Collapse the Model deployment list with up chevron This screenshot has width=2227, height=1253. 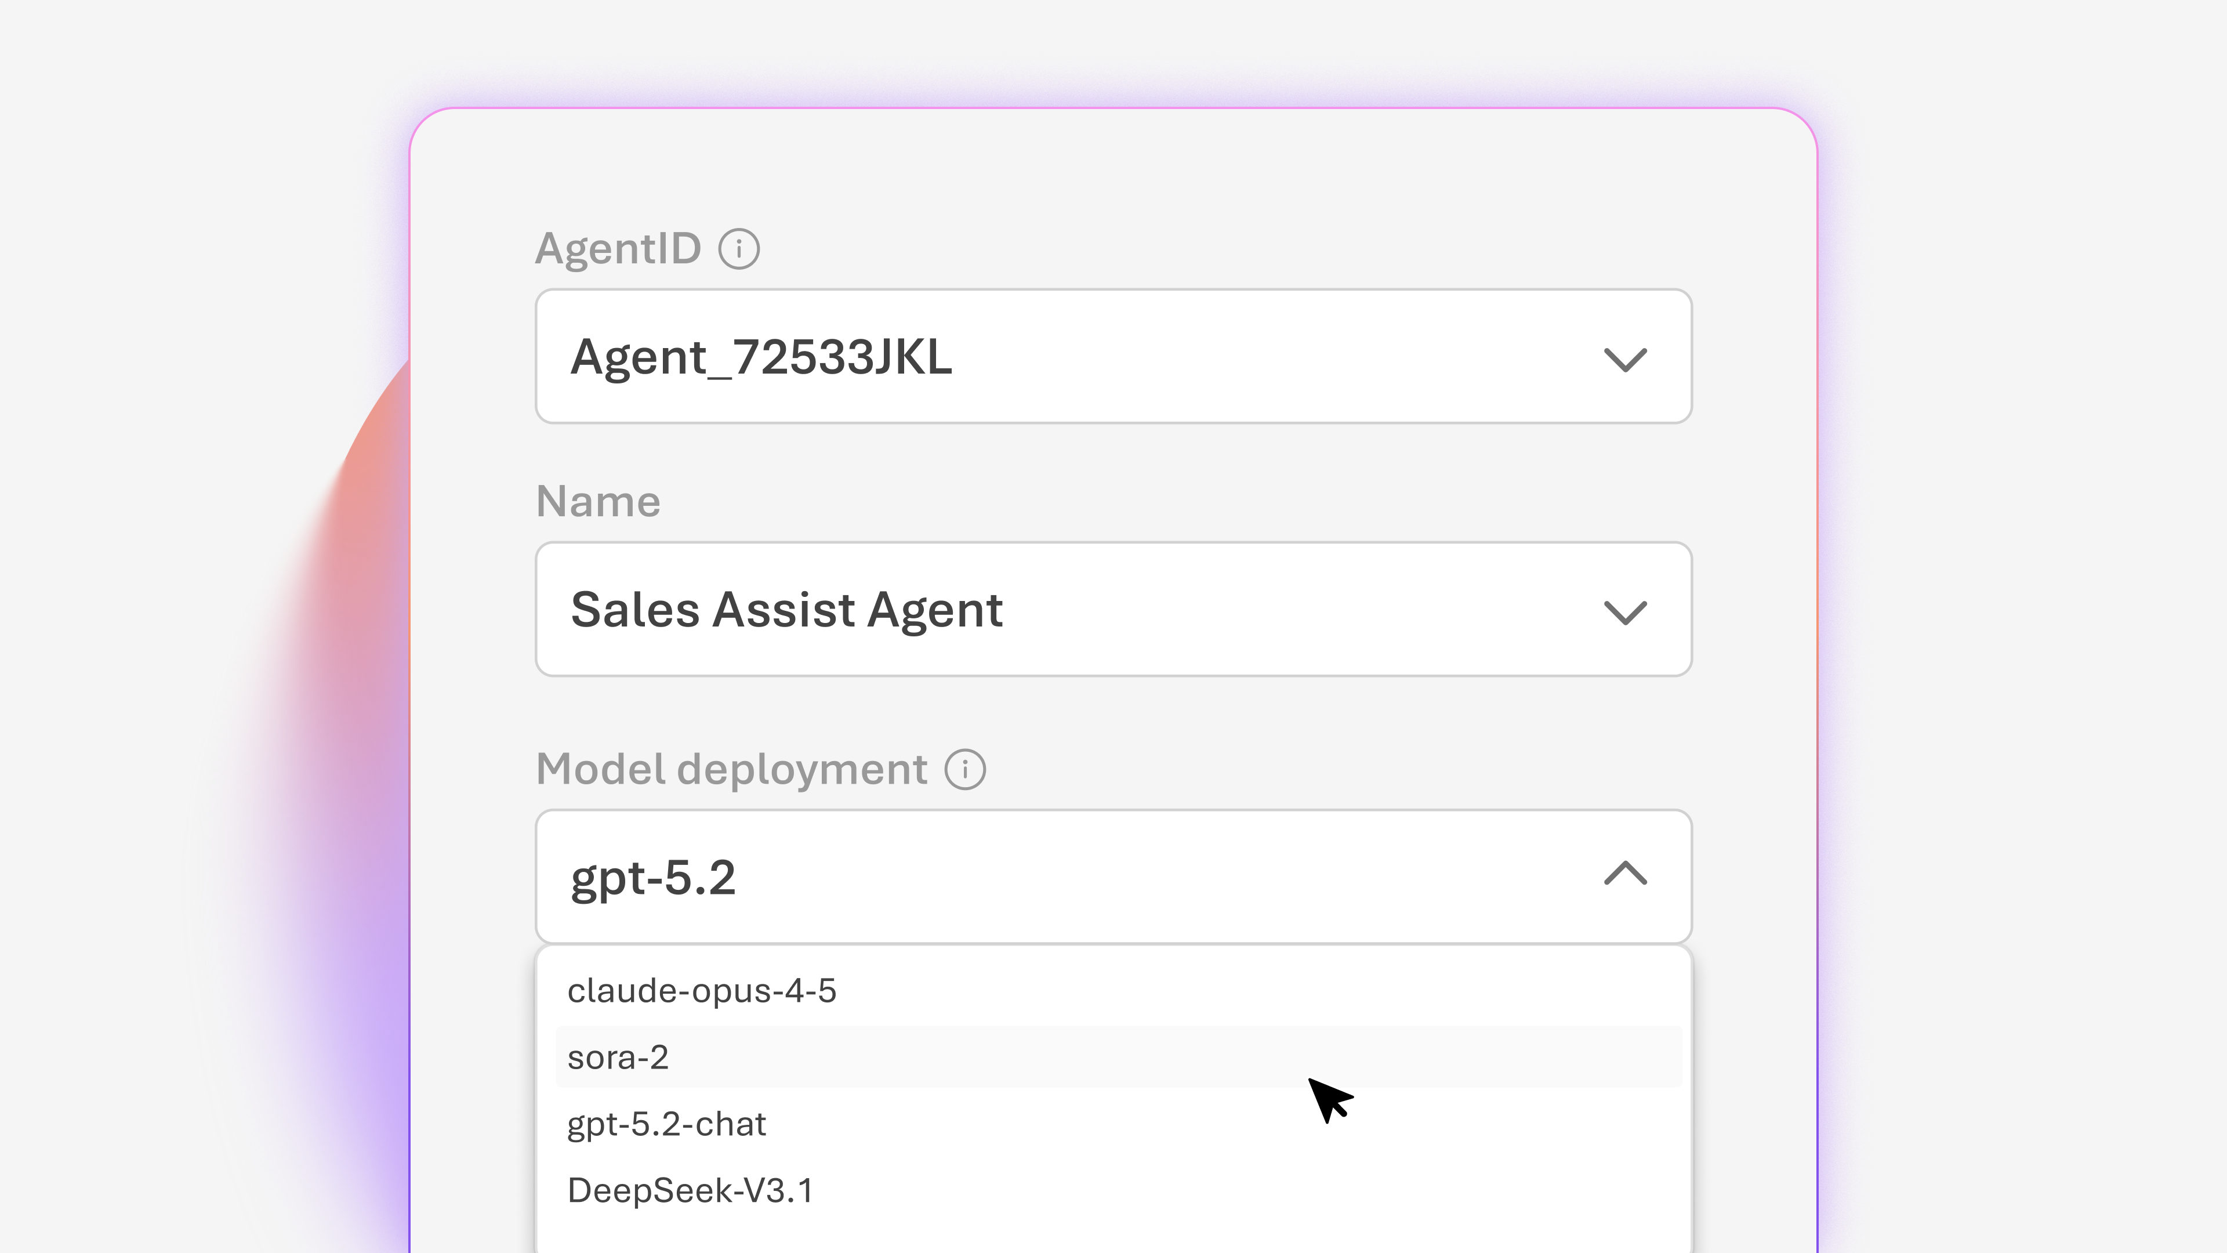click(1625, 874)
